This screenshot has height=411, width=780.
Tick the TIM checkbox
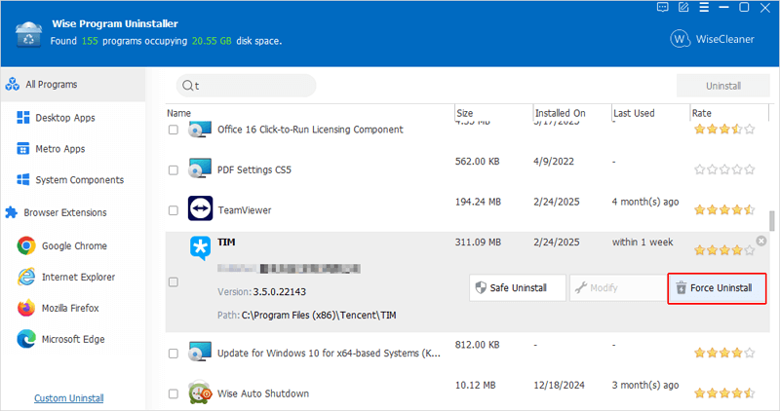[174, 282]
